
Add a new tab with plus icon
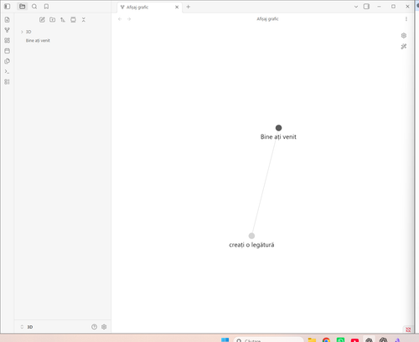point(189,7)
